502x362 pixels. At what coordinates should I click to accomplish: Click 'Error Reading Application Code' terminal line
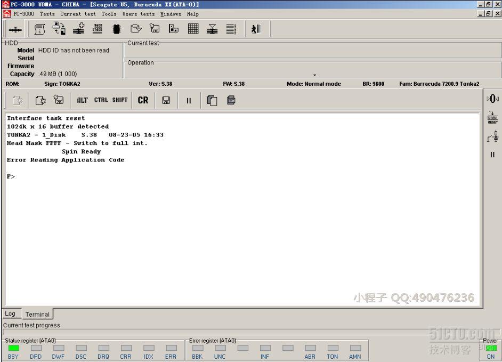(x=66, y=160)
